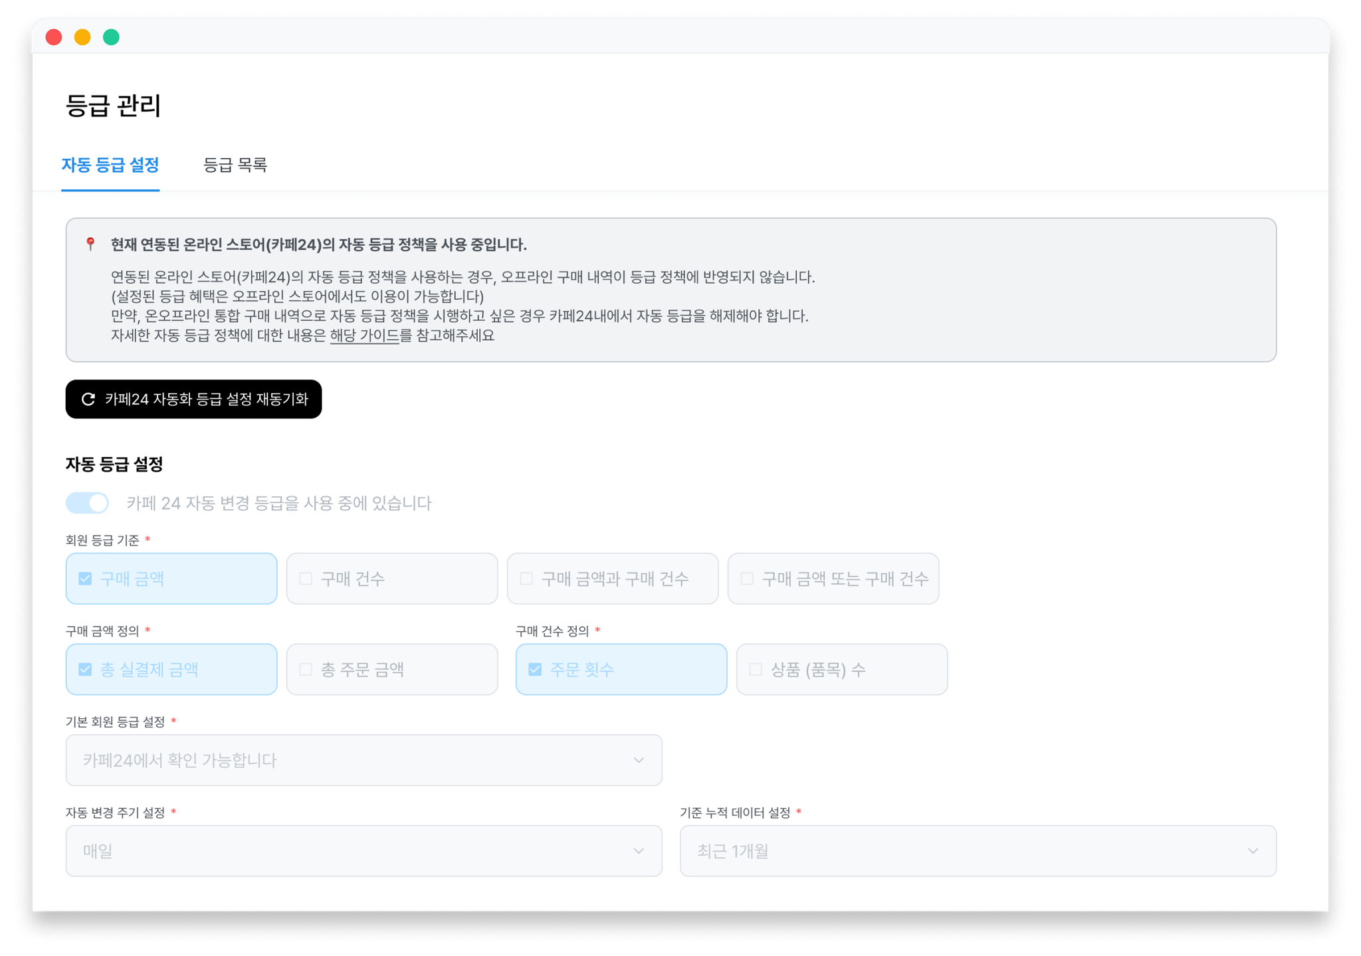Screen dimensions: 1361x956
Task: Open the 기본 회원 등급 설정 dropdown
Action: 364,760
